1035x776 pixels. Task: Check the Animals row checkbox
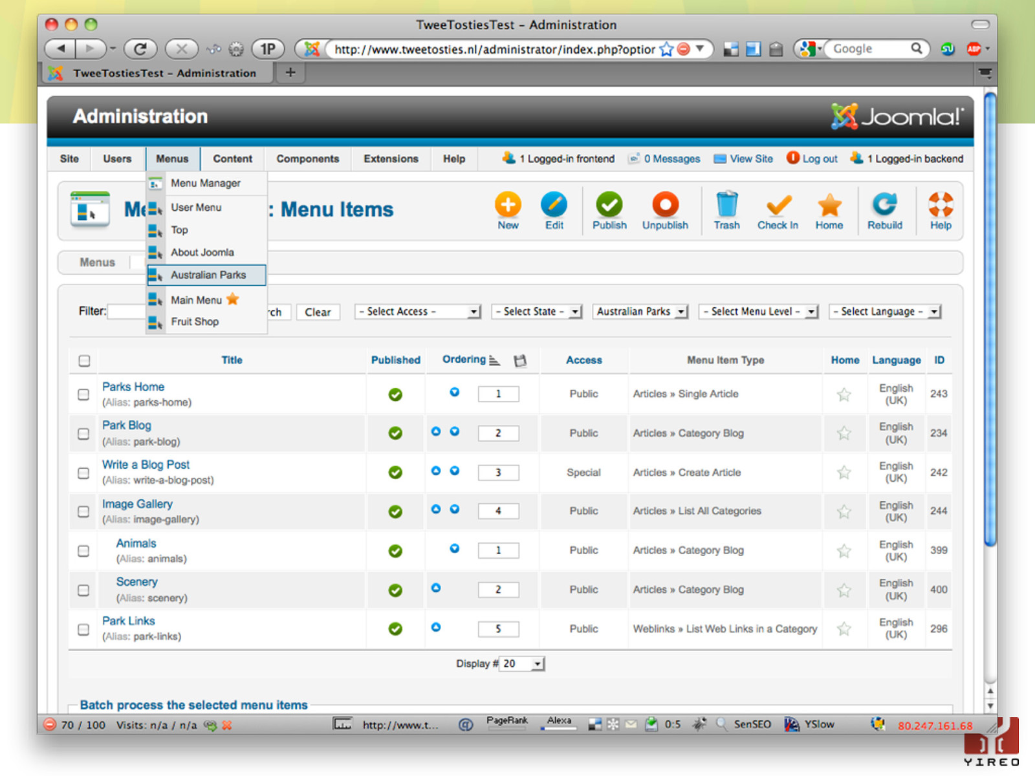tap(83, 551)
